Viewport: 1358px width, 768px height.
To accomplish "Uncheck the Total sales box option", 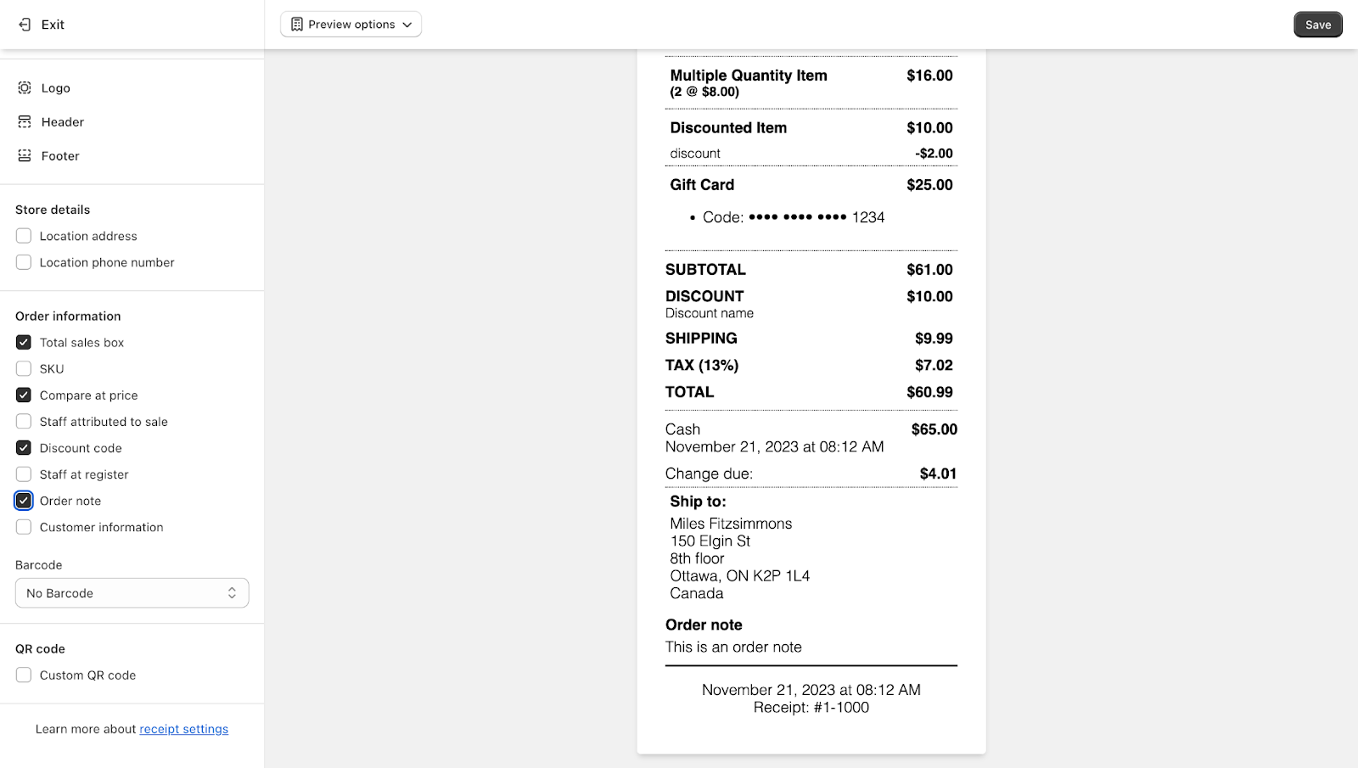I will (x=24, y=343).
